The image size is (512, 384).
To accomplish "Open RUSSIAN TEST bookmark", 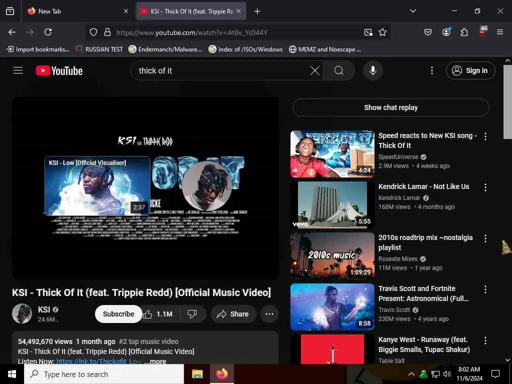I will pyautogui.click(x=99, y=49).
